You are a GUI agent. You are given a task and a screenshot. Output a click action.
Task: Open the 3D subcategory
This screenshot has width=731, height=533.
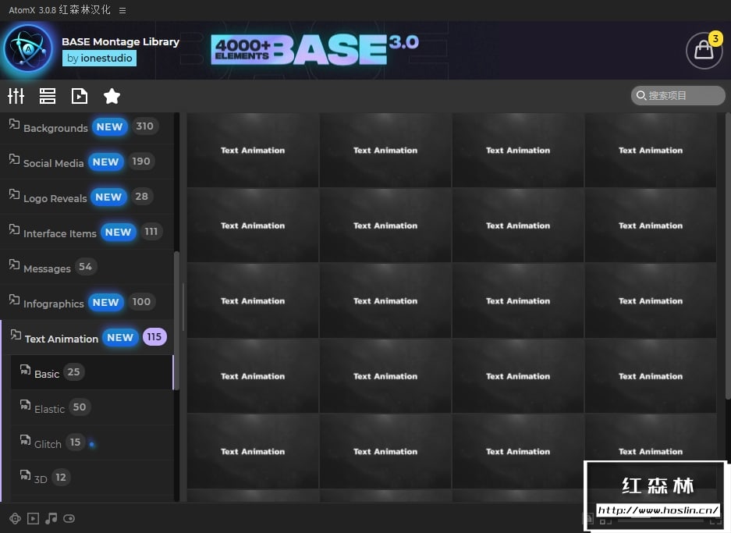tap(92, 478)
